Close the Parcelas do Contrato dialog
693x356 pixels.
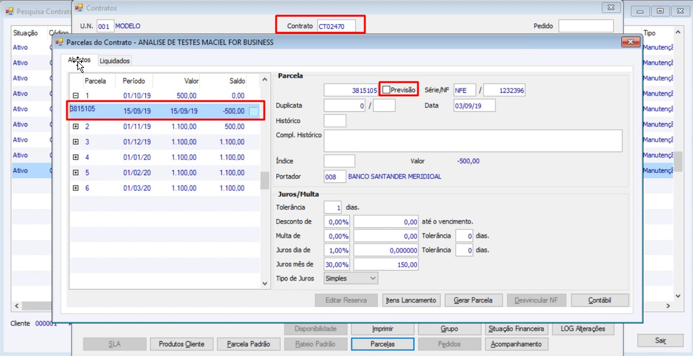pyautogui.click(x=630, y=42)
